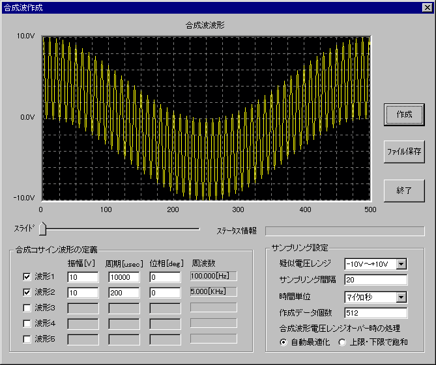Close the 合成波作成 window
Viewport: 436px width, 365px height.
[427, 8]
